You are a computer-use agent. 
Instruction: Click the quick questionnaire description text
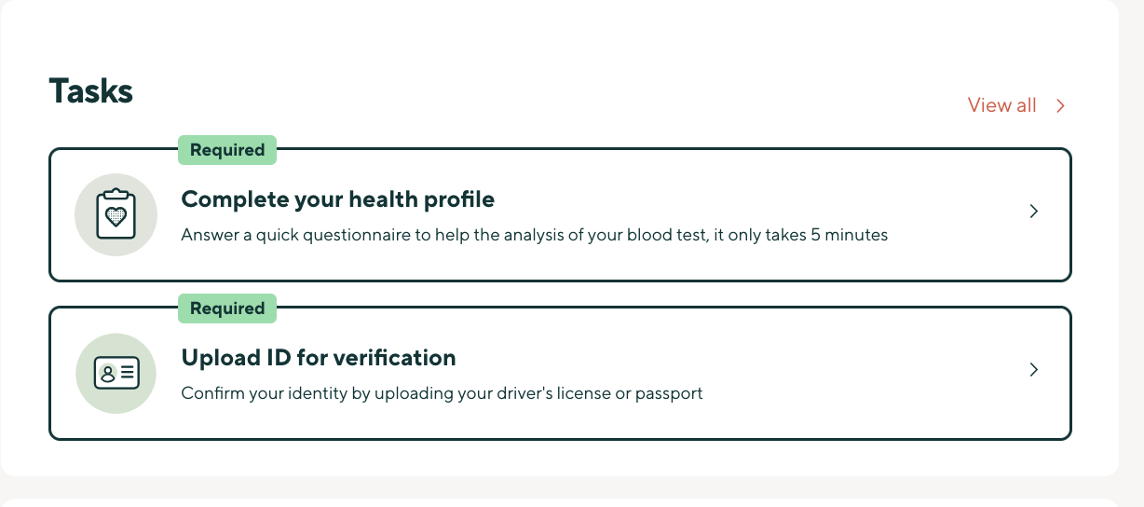(534, 235)
